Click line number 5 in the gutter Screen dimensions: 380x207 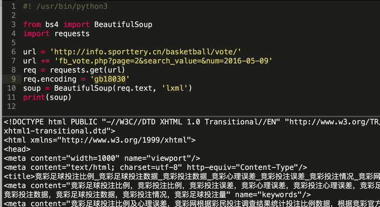[x=14, y=43]
